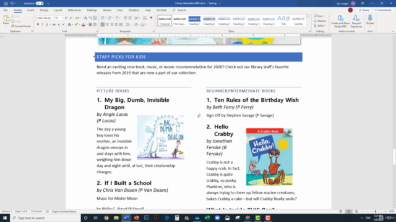Viewport: 396px width, 222px height.
Task: Click the Paste icon in Clipboard
Action: (6, 20)
